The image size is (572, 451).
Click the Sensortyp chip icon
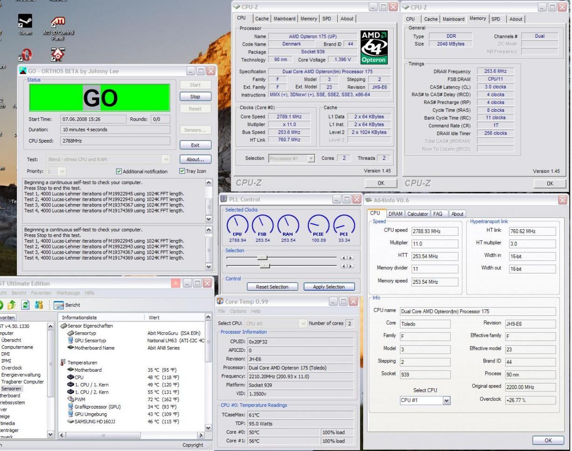click(x=71, y=334)
